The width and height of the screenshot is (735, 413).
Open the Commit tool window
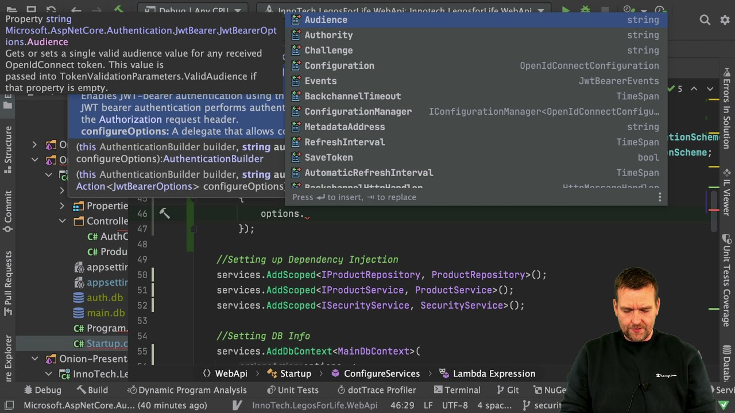(x=8, y=212)
